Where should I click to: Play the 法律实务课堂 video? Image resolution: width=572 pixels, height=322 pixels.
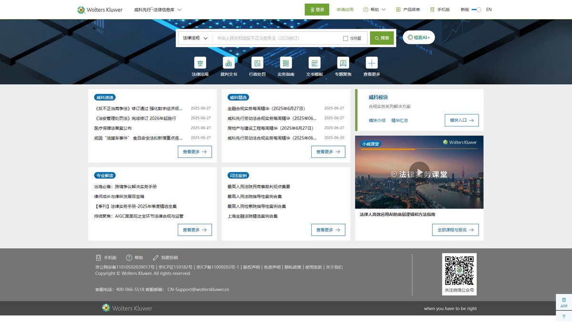[x=419, y=172]
